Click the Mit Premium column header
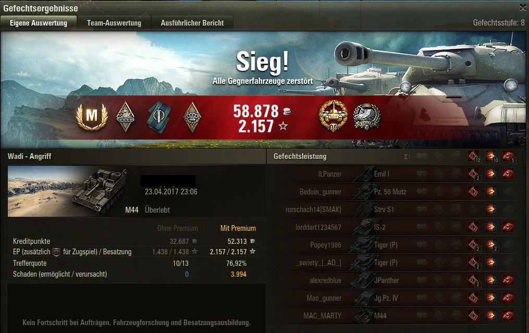529x333 pixels. [x=238, y=228]
